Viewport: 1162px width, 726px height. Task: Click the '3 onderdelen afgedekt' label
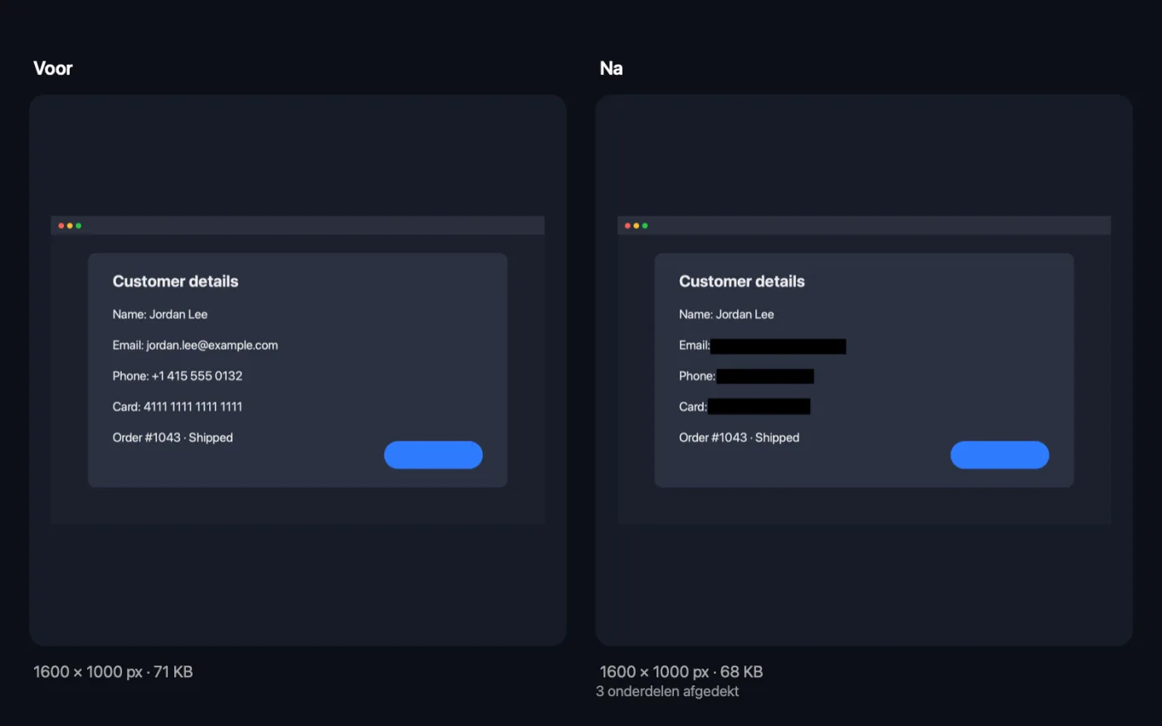pos(667,691)
